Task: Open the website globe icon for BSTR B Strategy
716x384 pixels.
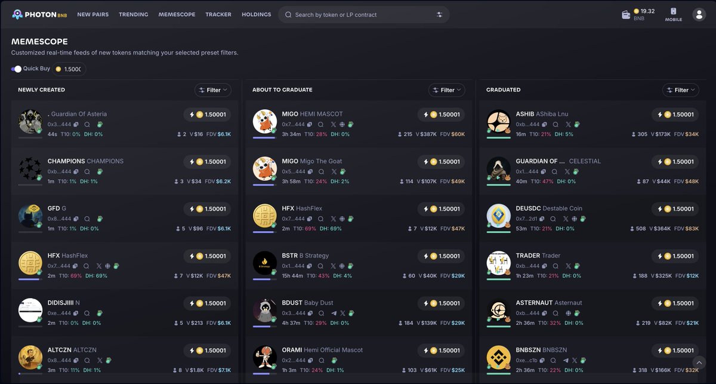Action: pos(342,266)
